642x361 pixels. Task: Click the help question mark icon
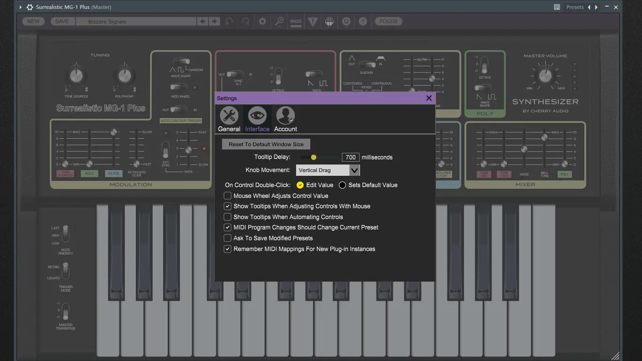click(363, 22)
